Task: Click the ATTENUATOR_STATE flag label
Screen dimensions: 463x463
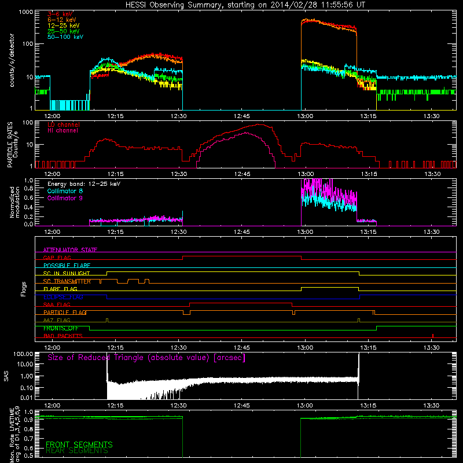Action: tap(70, 250)
